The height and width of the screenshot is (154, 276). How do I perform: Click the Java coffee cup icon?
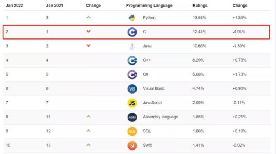click(x=132, y=46)
